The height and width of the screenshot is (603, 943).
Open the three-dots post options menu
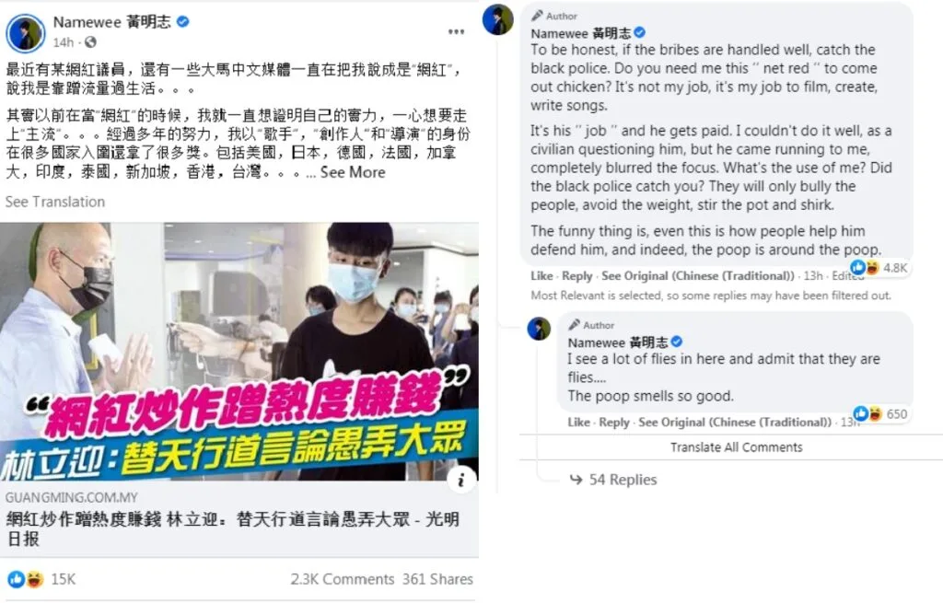(x=456, y=32)
